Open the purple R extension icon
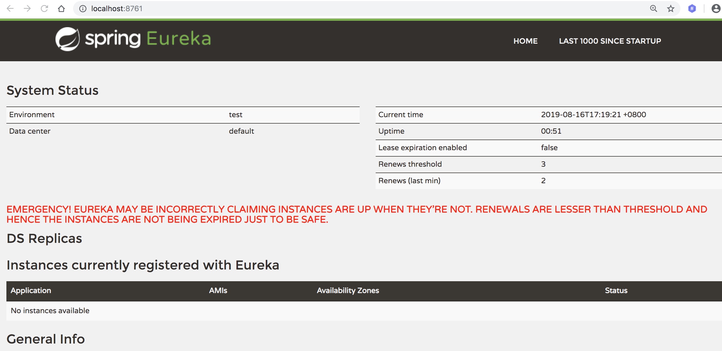 click(x=692, y=9)
